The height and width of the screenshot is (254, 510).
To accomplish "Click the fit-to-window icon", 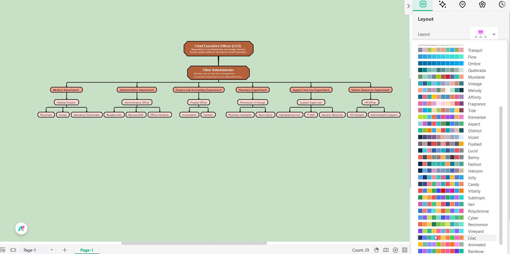I will 404,250.
